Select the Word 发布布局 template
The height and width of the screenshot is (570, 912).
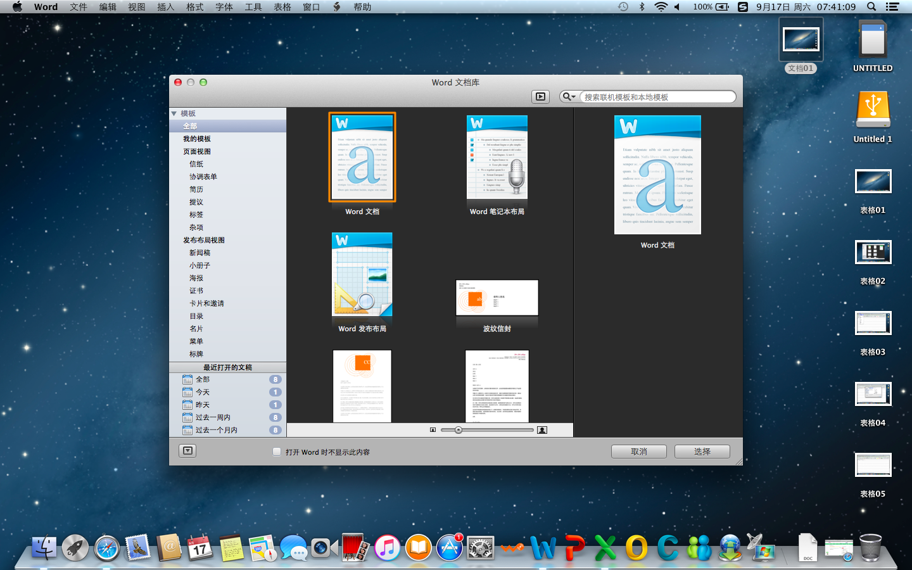click(x=362, y=274)
